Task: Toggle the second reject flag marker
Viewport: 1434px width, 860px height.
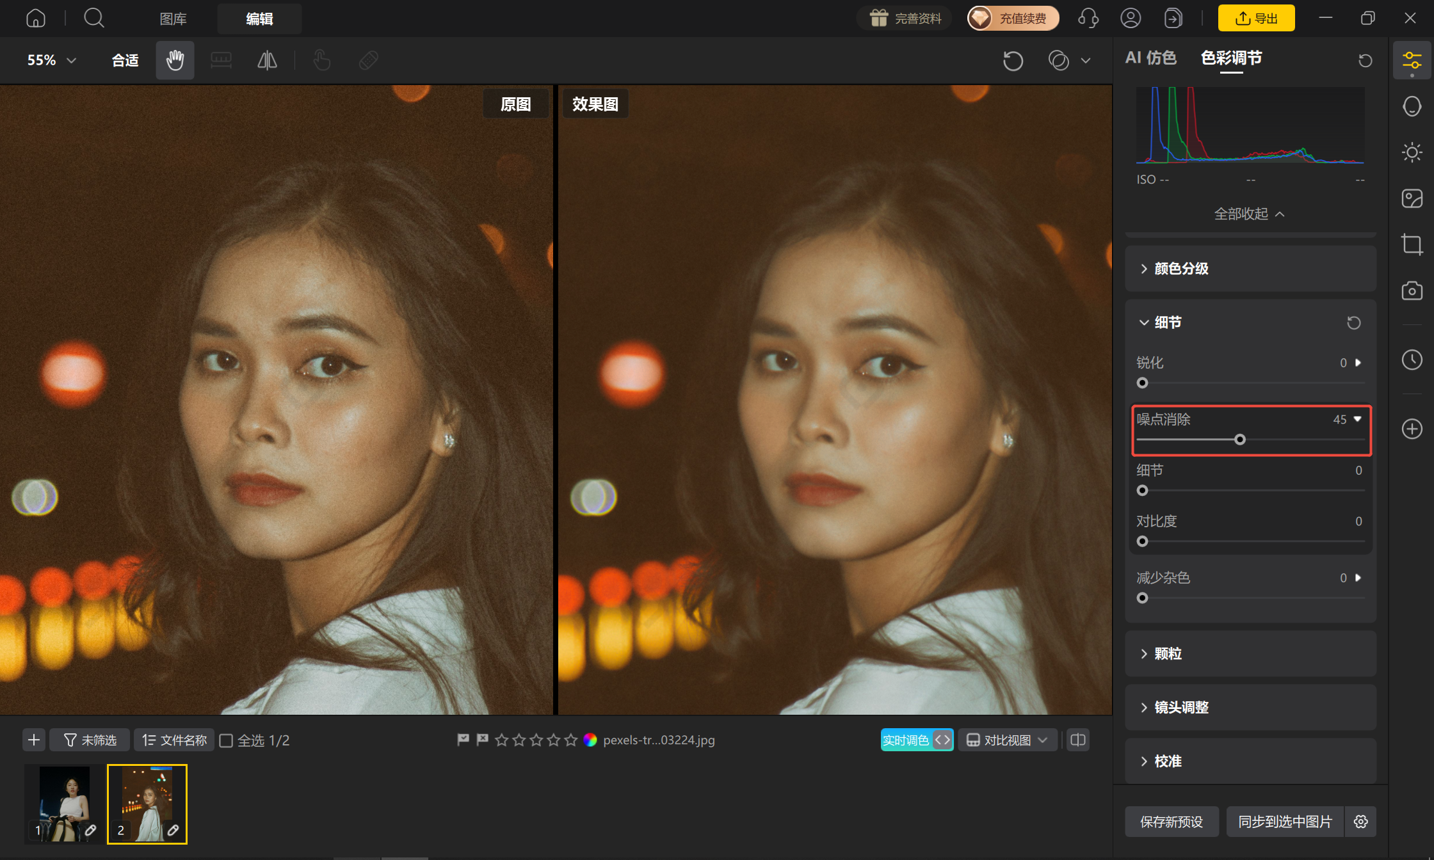Action: 482,740
